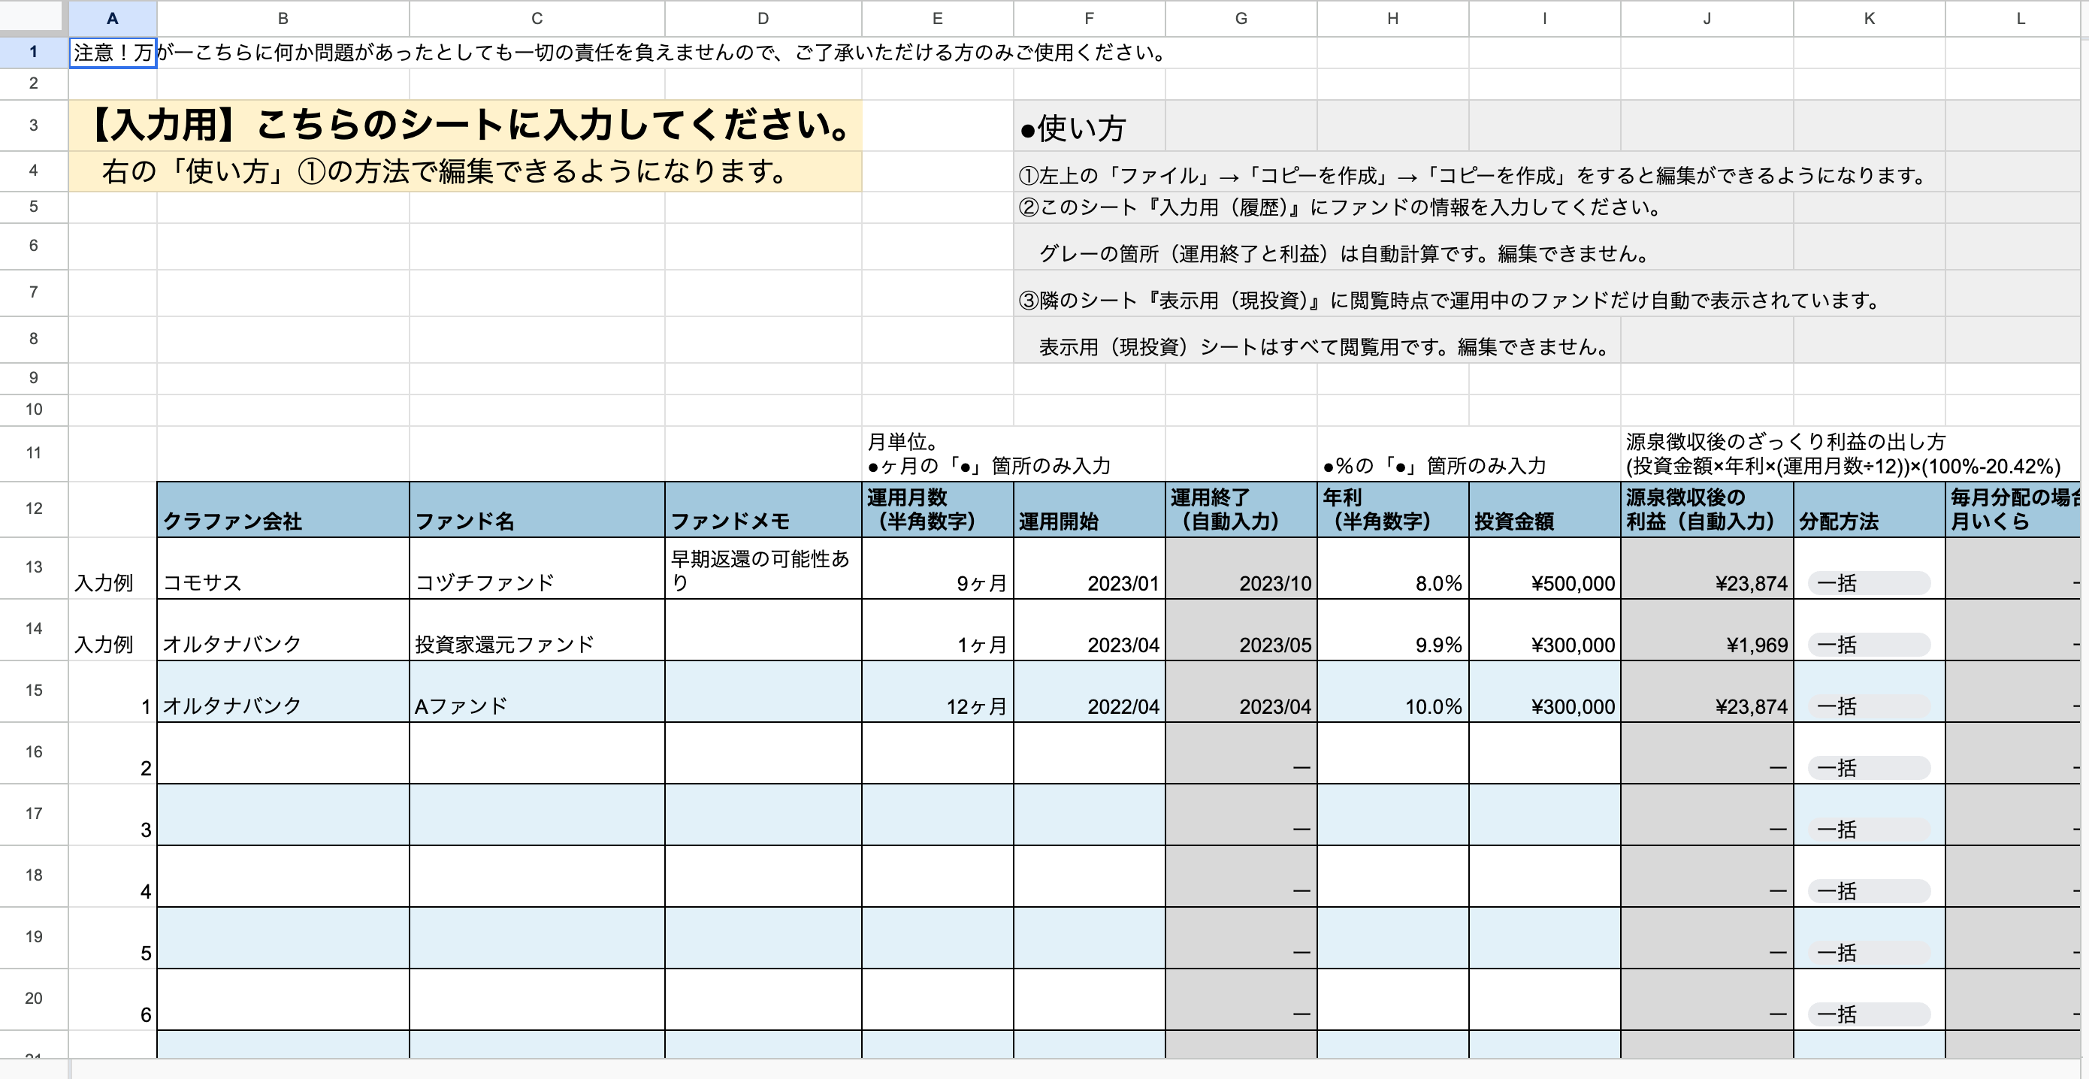Image resolution: width=2089 pixels, height=1079 pixels.
Task: Open the 一括 dropdown in entry row 2
Action: pyautogui.click(x=1868, y=768)
